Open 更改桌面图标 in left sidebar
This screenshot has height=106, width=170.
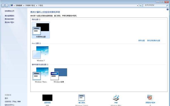click(9, 16)
